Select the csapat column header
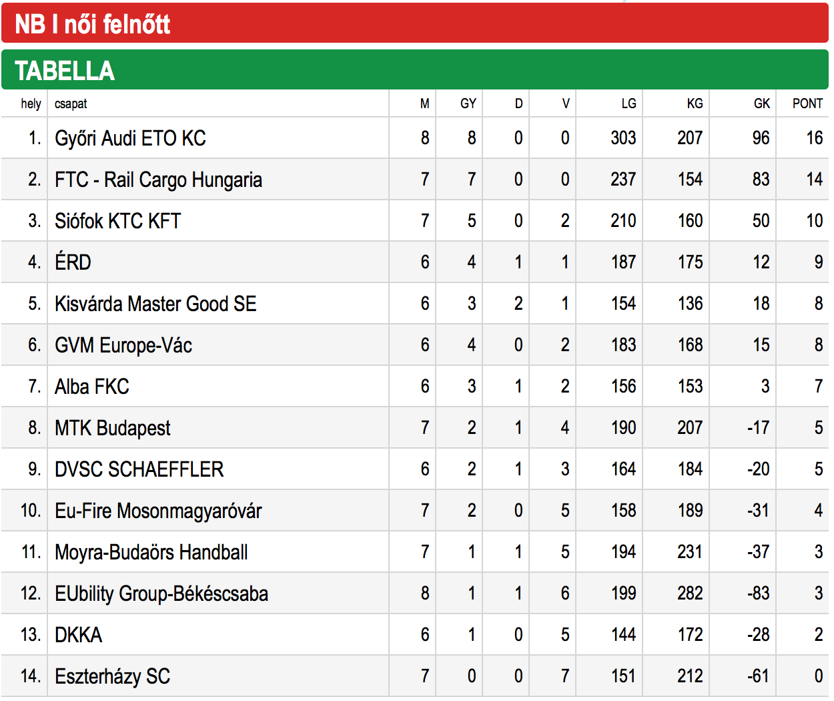Viewport: 834px width, 701px height. [71, 104]
